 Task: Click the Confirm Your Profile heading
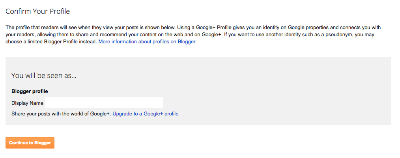coord(37,11)
